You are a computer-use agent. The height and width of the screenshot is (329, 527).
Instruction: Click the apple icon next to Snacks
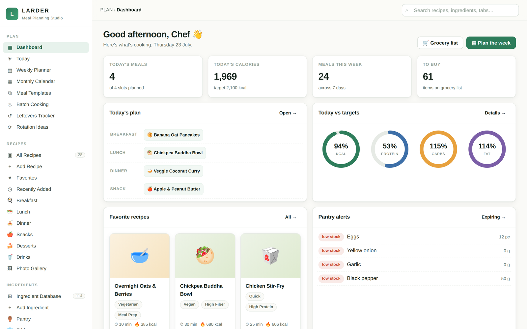click(10, 235)
